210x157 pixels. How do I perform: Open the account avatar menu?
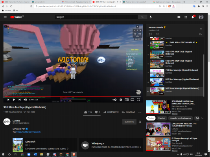coord(201,17)
